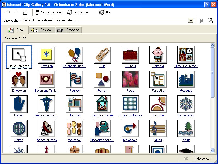Screen dimensions: 218x164
Task: Open the balloons Besondere Anlässe icon
Action: point(75,55)
